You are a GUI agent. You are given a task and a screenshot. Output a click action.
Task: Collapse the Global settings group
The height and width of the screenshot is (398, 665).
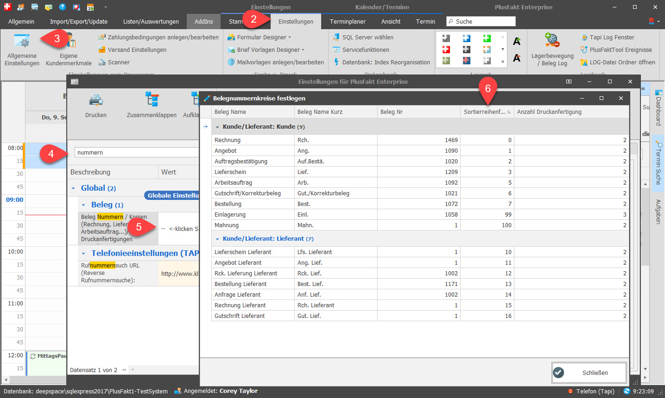tap(73, 188)
